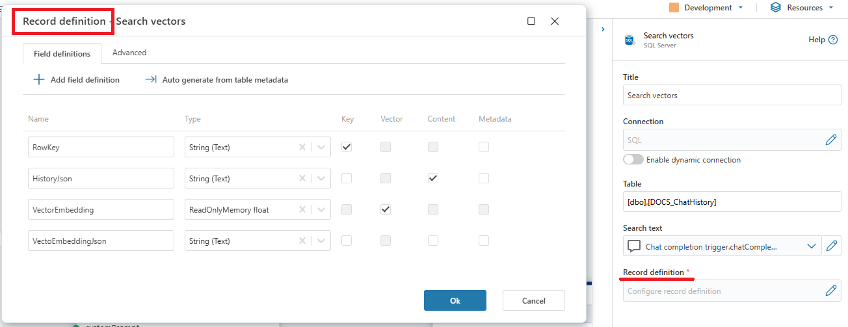The image size is (848, 327).
Task: Expand type dropdown for HistoryJson field
Action: point(321,179)
